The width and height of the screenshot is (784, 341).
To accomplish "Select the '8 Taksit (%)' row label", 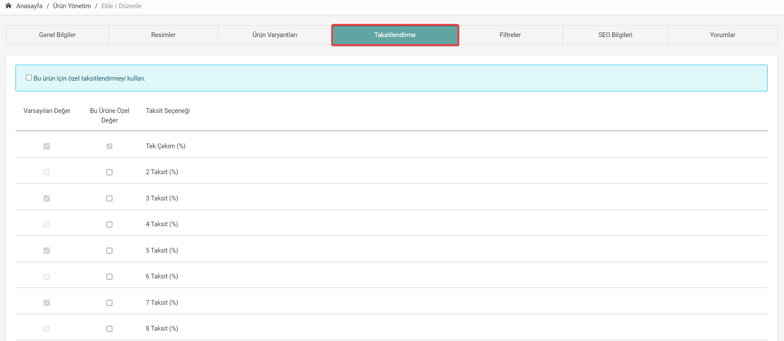I will point(162,328).
